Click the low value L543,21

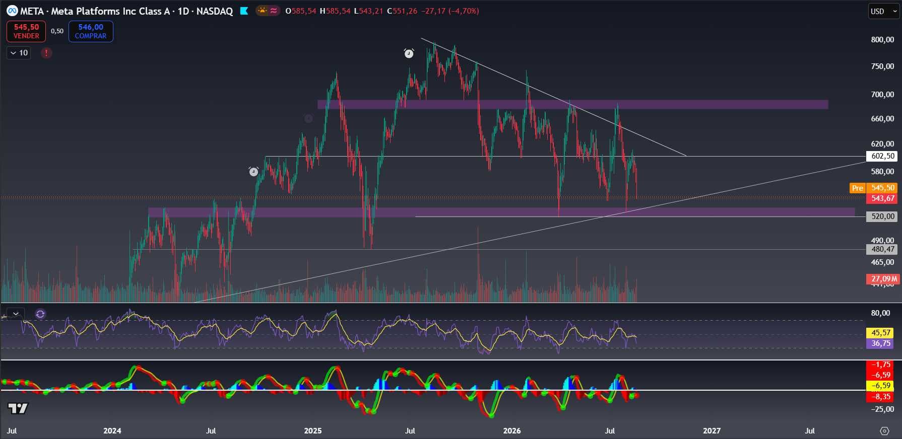click(x=368, y=11)
